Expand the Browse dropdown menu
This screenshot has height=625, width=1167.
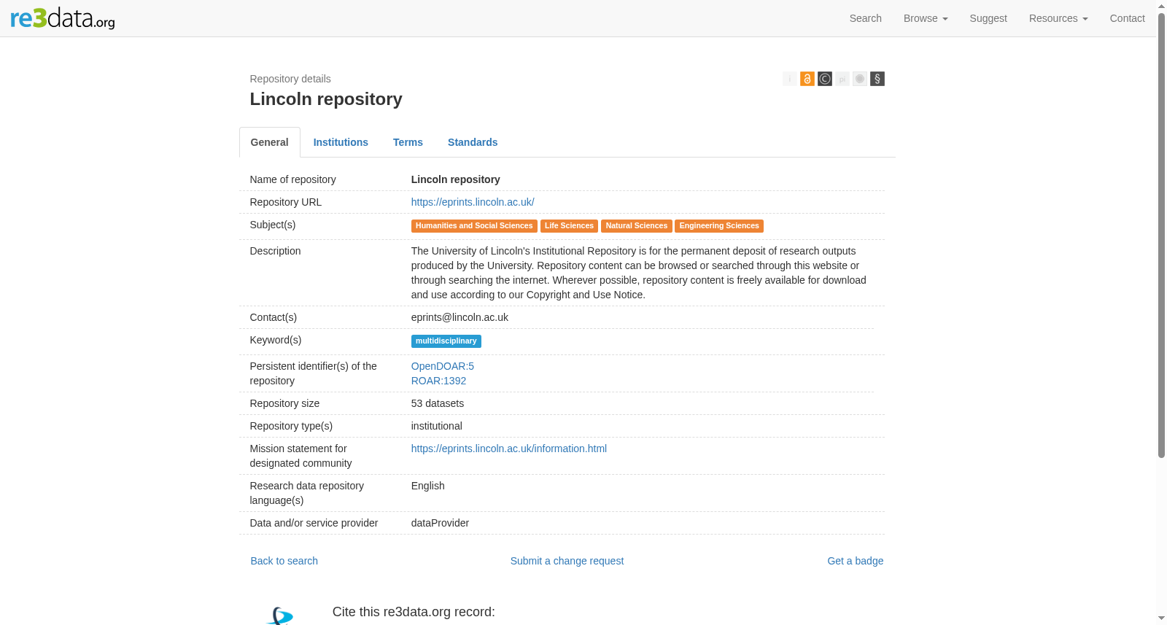click(x=926, y=18)
